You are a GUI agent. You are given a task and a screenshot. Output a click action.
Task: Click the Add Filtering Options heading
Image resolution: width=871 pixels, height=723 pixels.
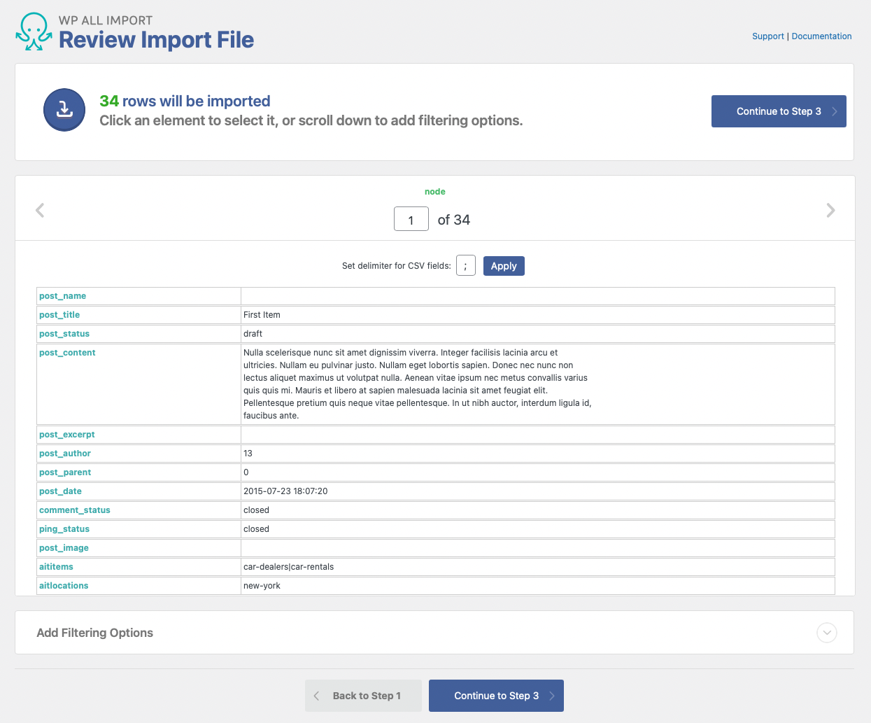pyautogui.click(x=94, y=633)
